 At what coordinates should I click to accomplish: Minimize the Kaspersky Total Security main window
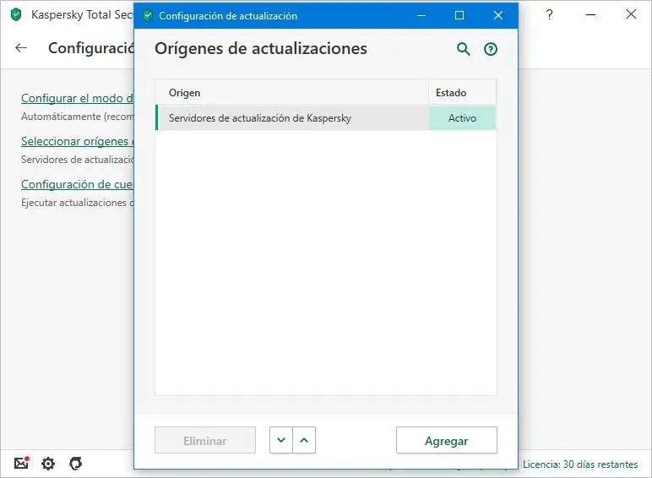[590, 15]
